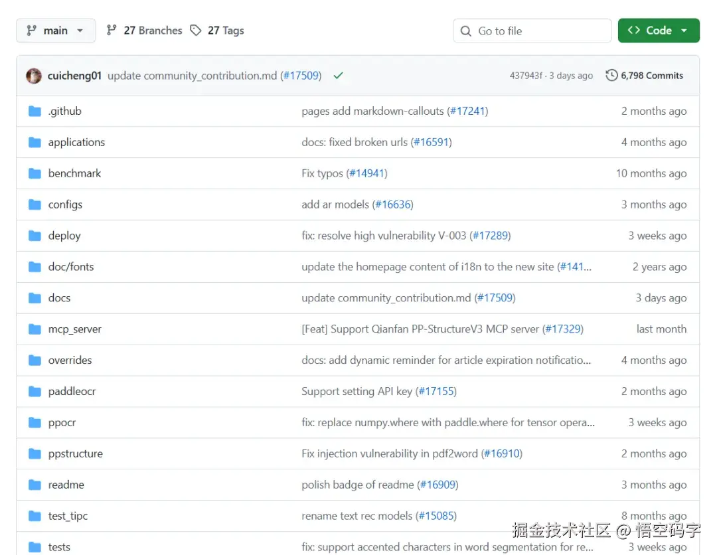This screenshot has width=717, height=555.
Task: Open cuicheng01 author profile link
Action: pyautogui.click(x=74, y=76)
